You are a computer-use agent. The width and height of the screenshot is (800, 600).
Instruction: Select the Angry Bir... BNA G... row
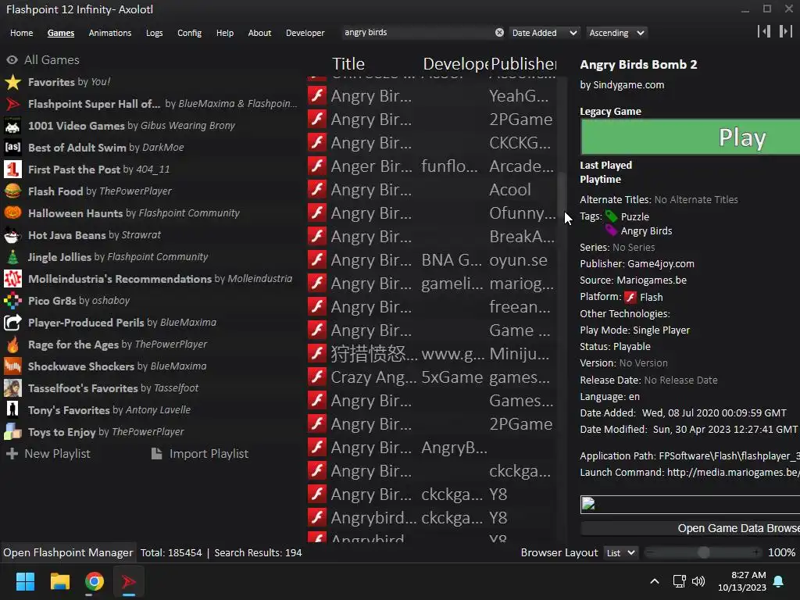point(431,260)
